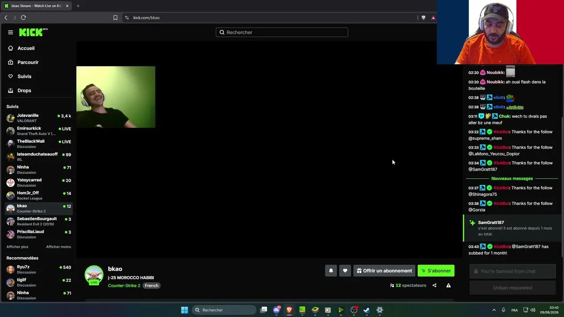This screenshot has height=317, width=564.
Task: Open Parcourir in sidebar
Action: coord(28,62)
